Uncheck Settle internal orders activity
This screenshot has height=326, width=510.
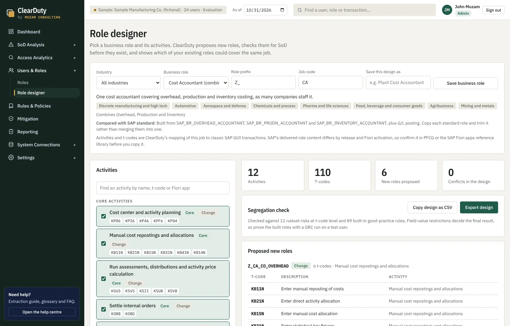tap(103, 309)
